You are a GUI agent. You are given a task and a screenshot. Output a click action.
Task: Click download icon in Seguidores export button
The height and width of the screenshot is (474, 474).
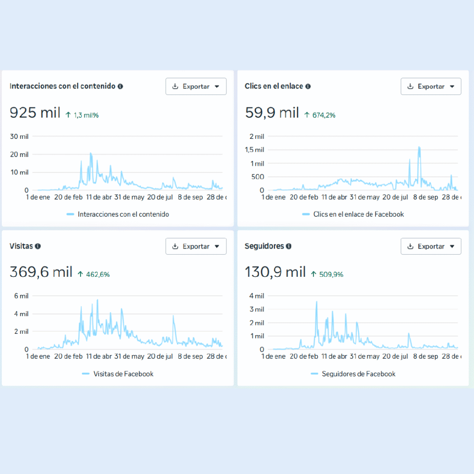tap(410, 246)
